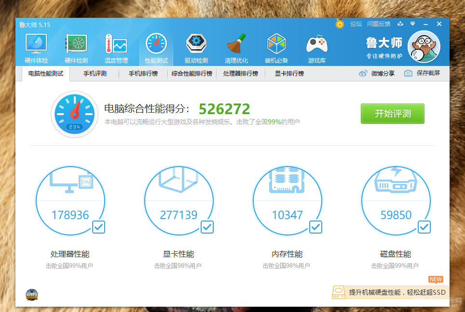Viewport: 465px width, 312px height.
Task: Click the CPU score 178936
Action: point(70,215)
